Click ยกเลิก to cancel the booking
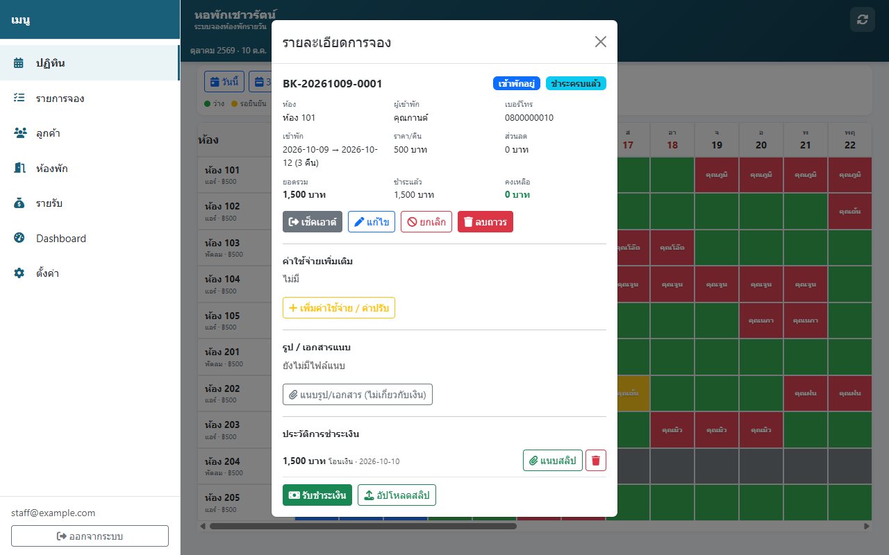 (x=426, y=222)
